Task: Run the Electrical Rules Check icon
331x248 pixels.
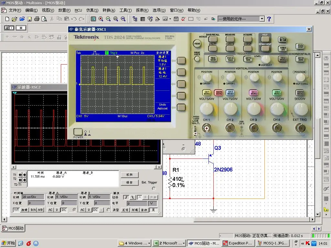Action: [183, 19]
